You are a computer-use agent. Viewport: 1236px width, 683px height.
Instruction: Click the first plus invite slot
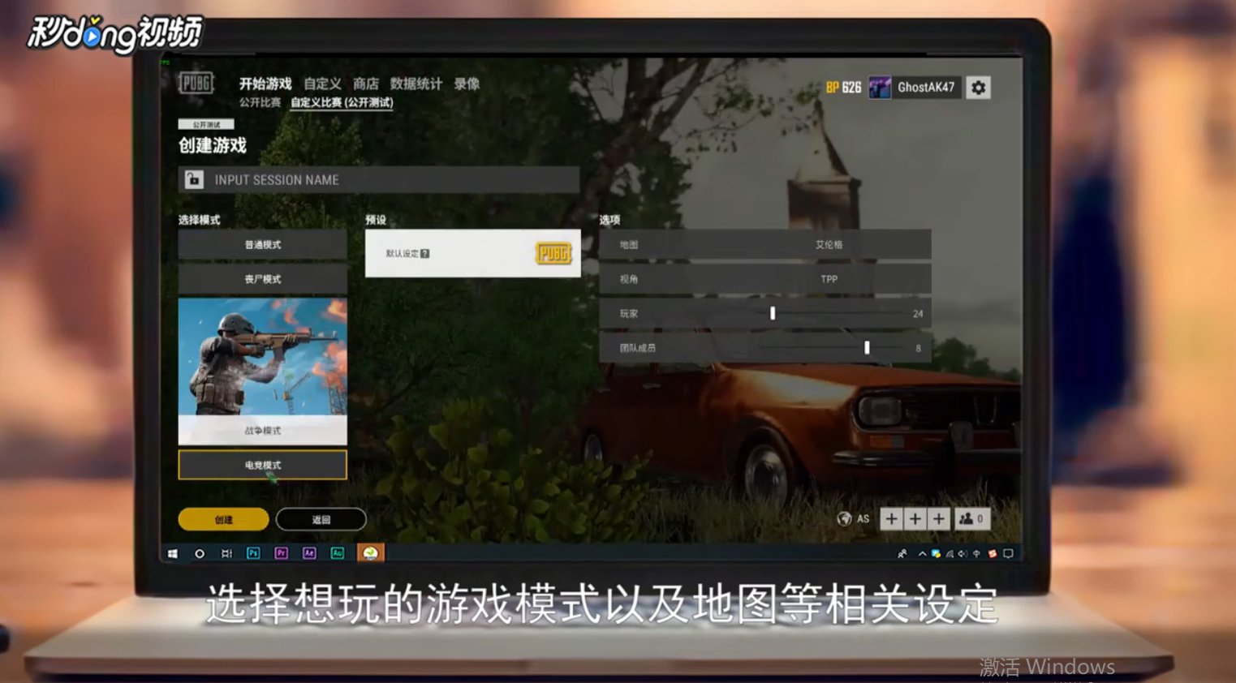click(891, 518)
